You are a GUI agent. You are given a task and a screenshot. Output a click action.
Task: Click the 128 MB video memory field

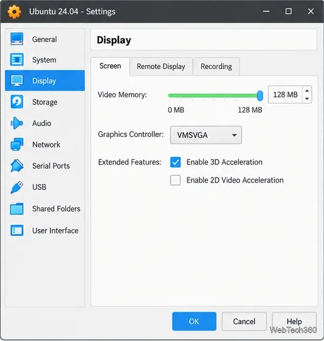[285, 94]
